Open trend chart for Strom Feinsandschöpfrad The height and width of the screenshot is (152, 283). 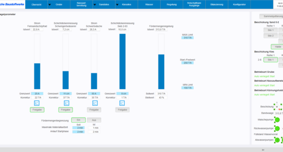click(37, 103)
